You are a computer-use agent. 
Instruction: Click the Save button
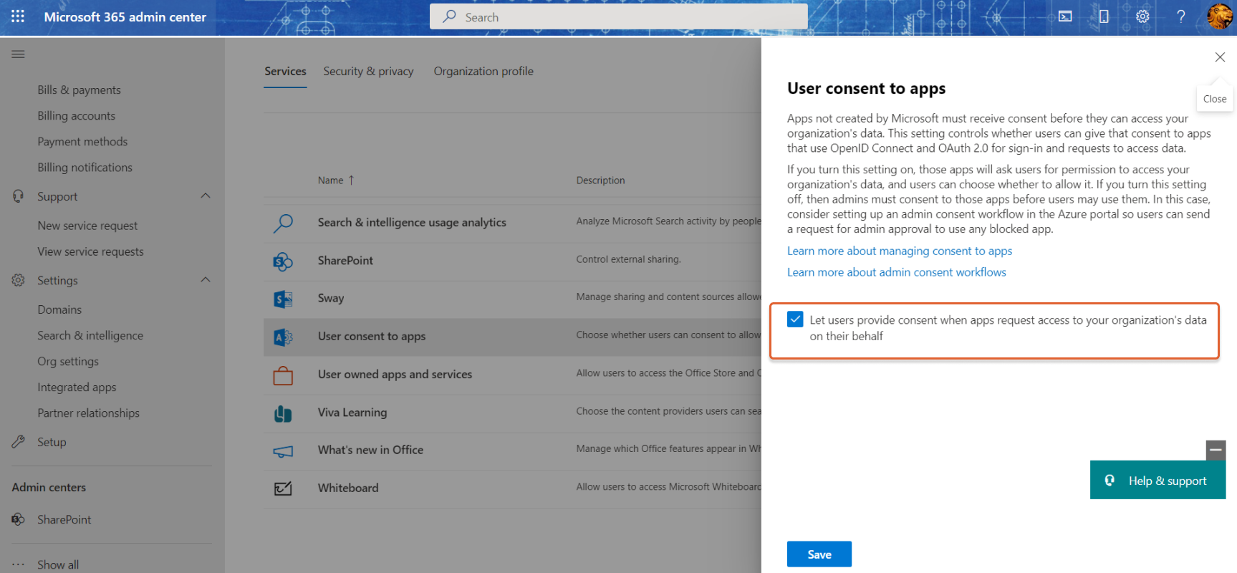click(x=819, y=554)
